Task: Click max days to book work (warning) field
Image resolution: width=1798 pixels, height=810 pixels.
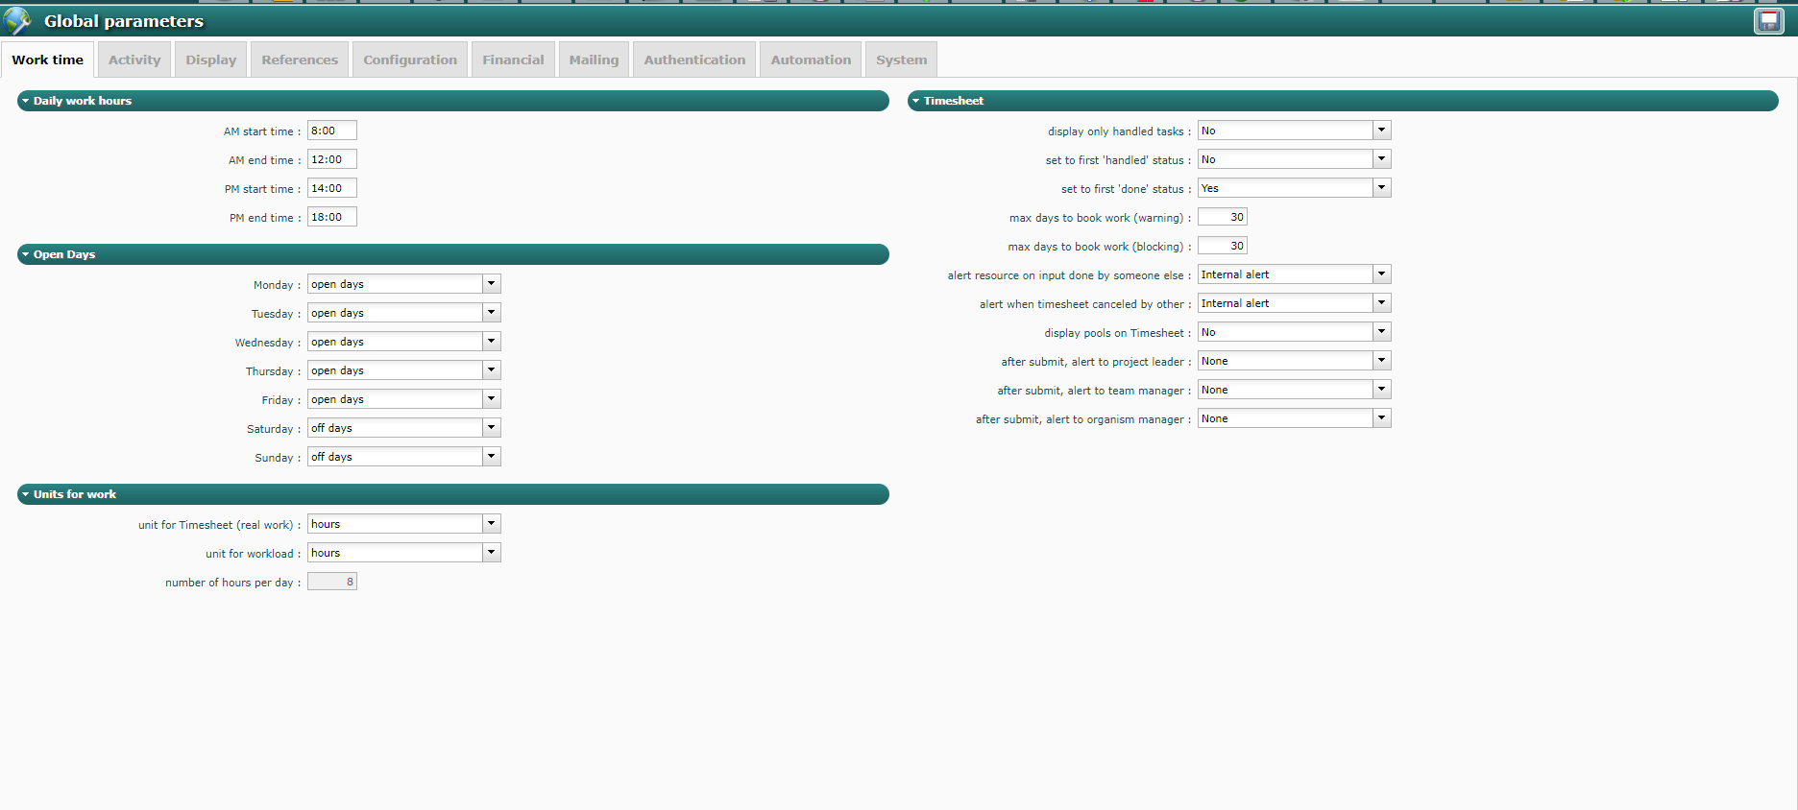Action: [1222, 217]
